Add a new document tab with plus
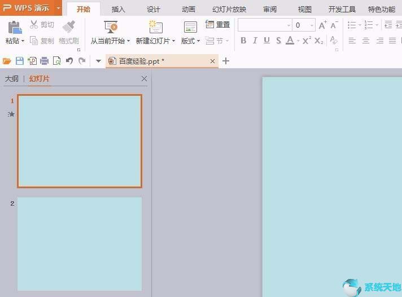Screen dimensions: 402x297 click(x=226, y=61)
